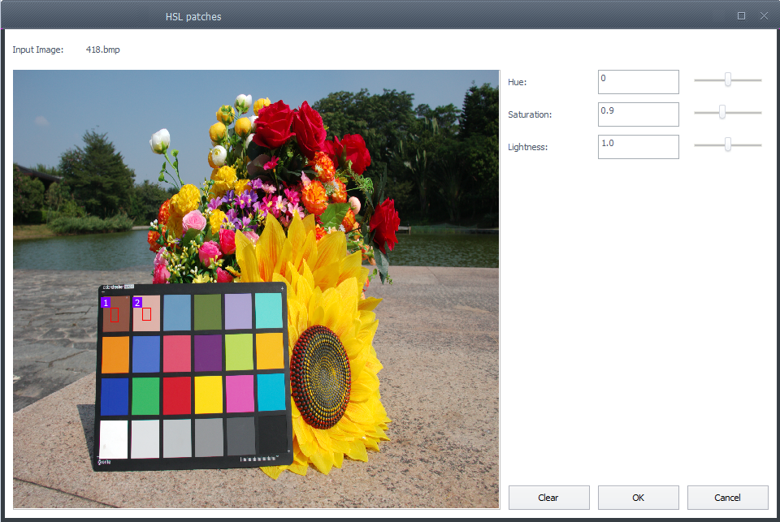The height and width of the screenshot is (522, 780).
Task: Pick the purple patch on the color checker
Action: (208, 354)
